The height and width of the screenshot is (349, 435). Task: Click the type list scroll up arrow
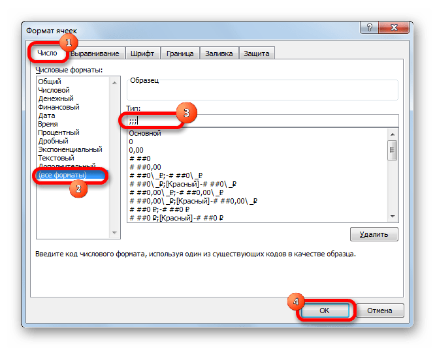[393, 134]
